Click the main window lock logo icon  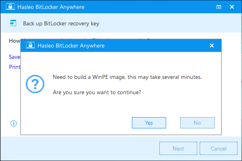[x=10, y=6]
